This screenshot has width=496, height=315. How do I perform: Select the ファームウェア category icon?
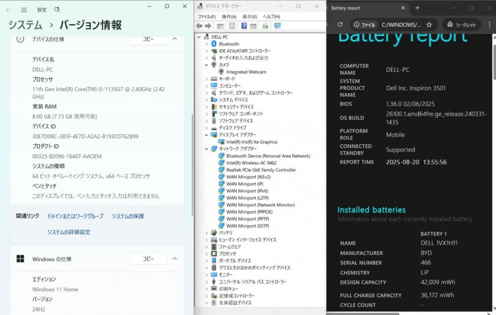pyautogui.click(x=214, y=247)
